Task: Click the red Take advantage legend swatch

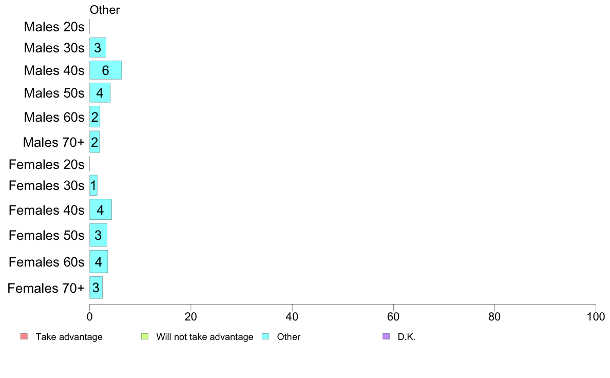Action: point(24,336)
